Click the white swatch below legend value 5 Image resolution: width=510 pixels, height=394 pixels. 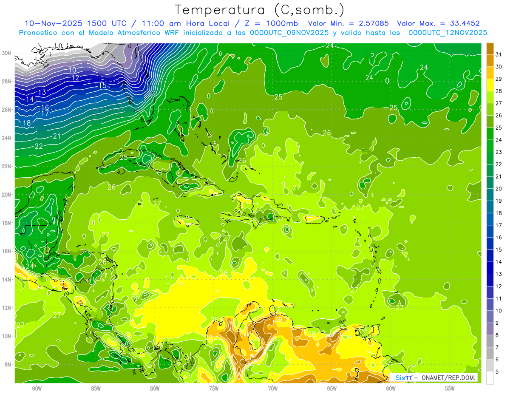tap(490, 378)
